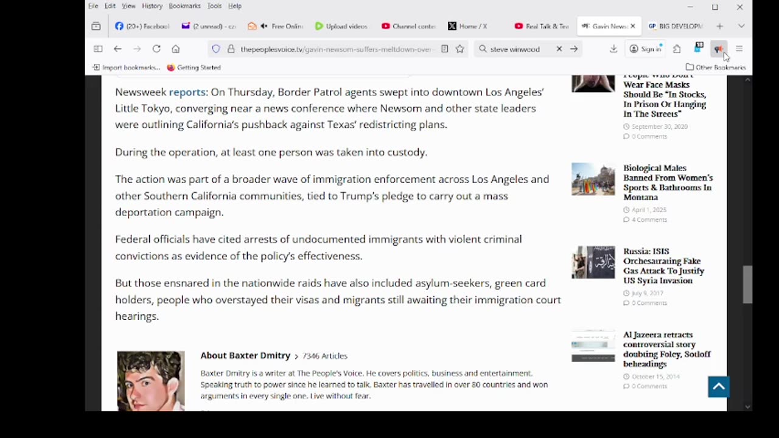The image size is (779, 438).
Task: Open the Downloads panel
Action: coord(613,49)
